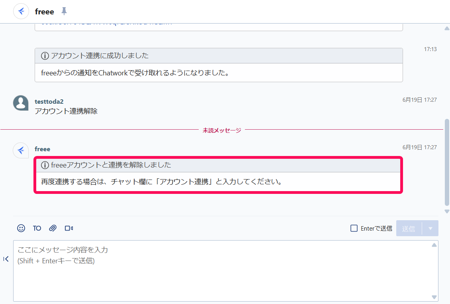Screen dimensions: 450x304
Task: Click the chat scroll-down arrow
Action: tap(447, 211)
